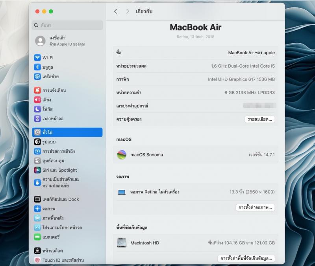Click the 'macOS Sonoma' label

[x=146, y=155]
